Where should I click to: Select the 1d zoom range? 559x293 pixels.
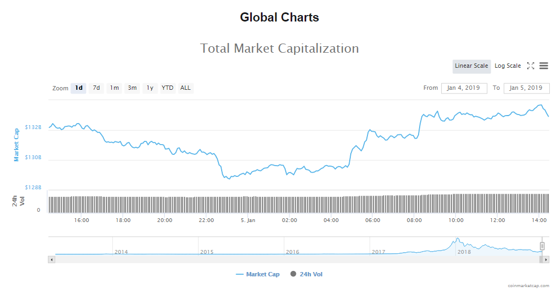tap(79, 88)
